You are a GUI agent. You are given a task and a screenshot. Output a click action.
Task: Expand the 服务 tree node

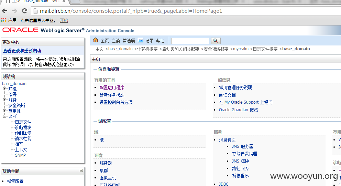coord(4,100)
